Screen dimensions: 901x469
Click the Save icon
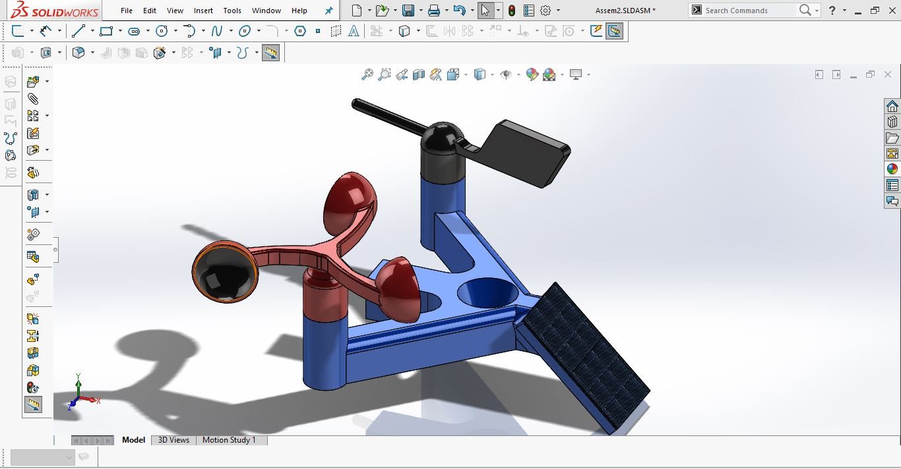pos(408,11)
